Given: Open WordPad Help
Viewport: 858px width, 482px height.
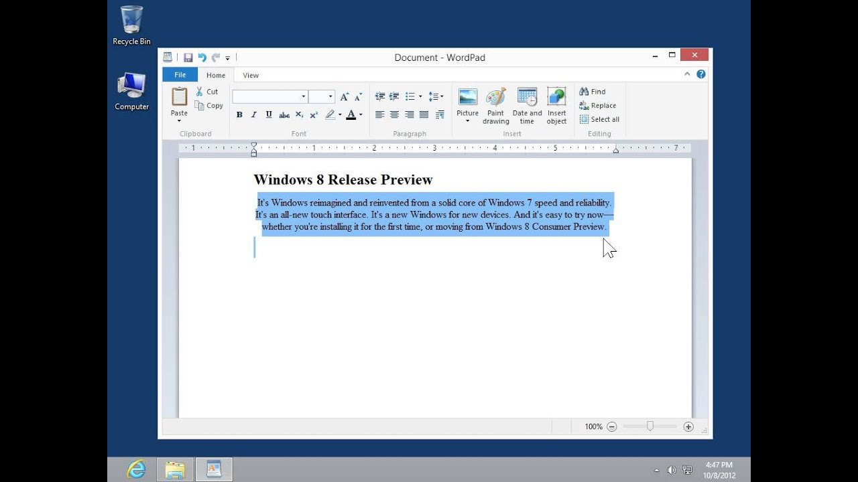Looking at the screenshot, I should tap(701, 74).
